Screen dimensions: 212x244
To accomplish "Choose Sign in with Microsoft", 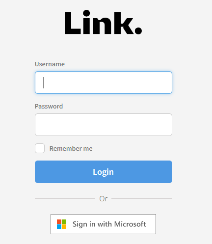I will [x=103, y=224].
